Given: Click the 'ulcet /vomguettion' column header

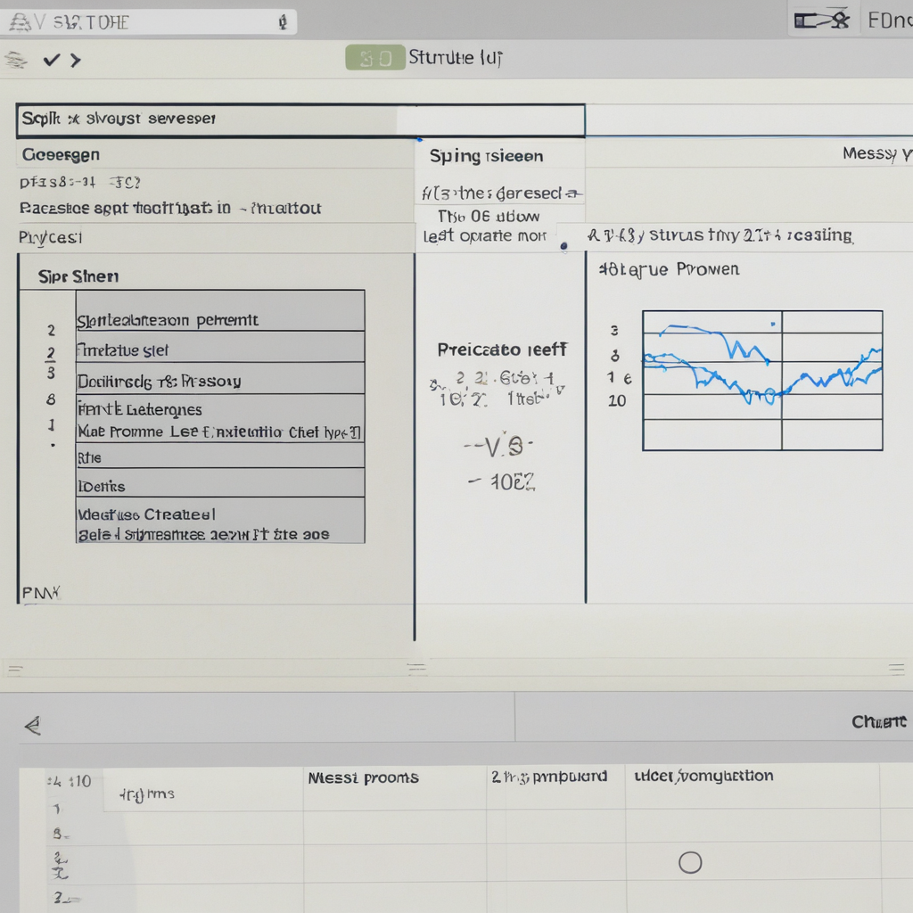Looking at the screenshot, I should pyautogui.click(x=703, y=776).
